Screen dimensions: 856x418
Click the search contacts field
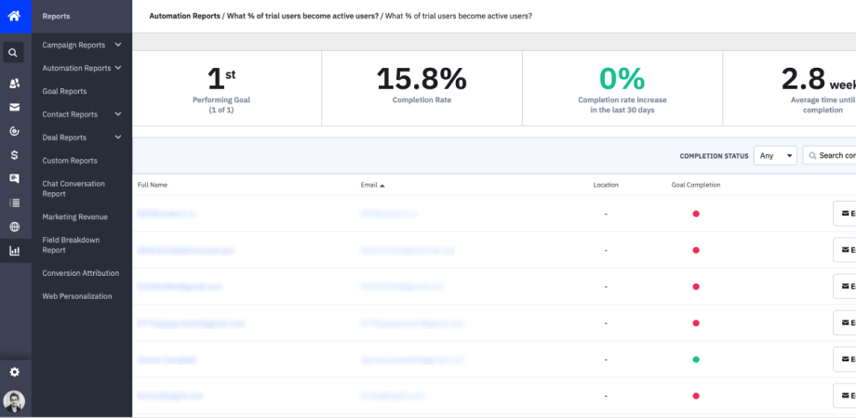(x=829, y=155)
